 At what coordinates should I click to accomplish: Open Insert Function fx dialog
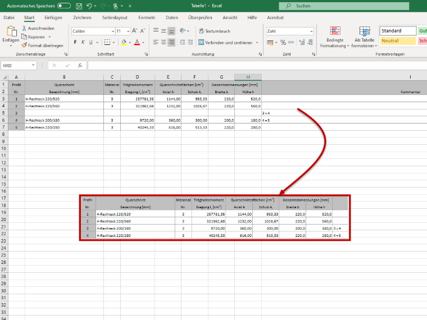(x=80, y=65)
